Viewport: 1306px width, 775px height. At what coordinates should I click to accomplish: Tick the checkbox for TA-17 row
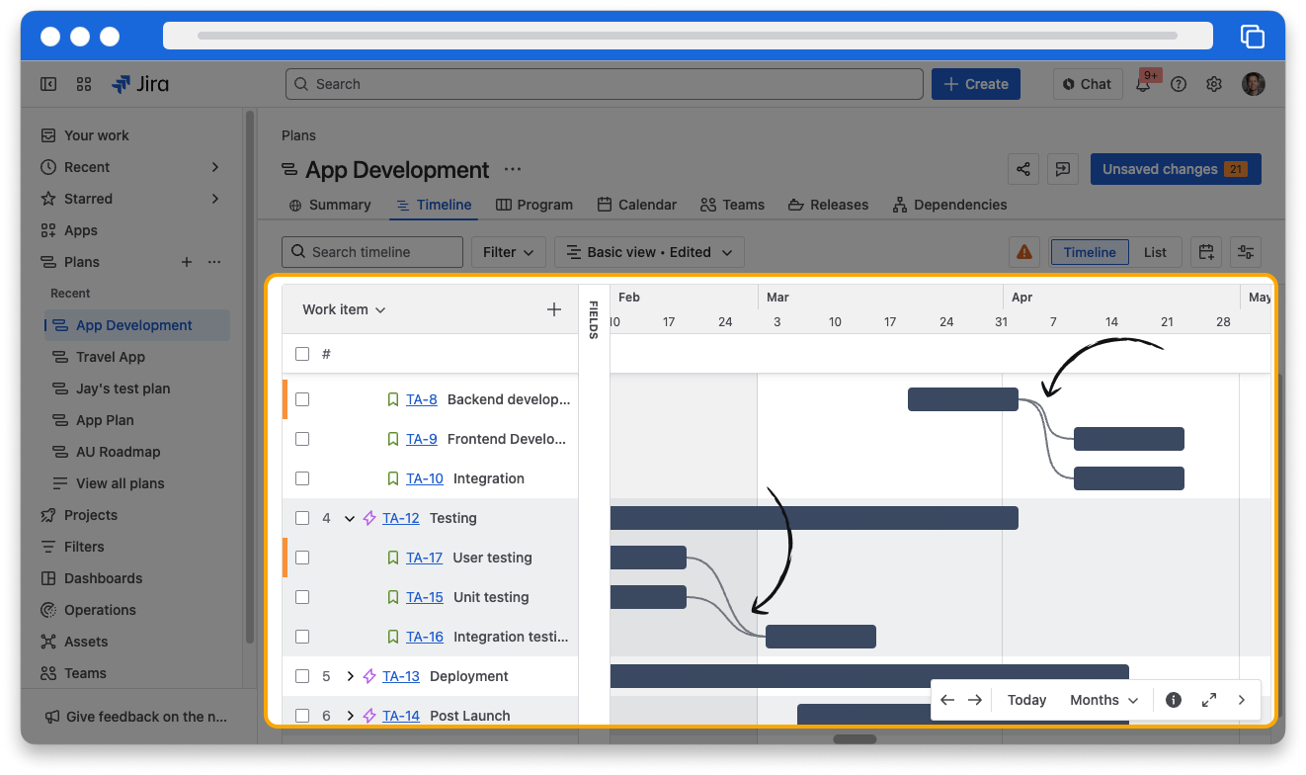[x=302, y=558]
